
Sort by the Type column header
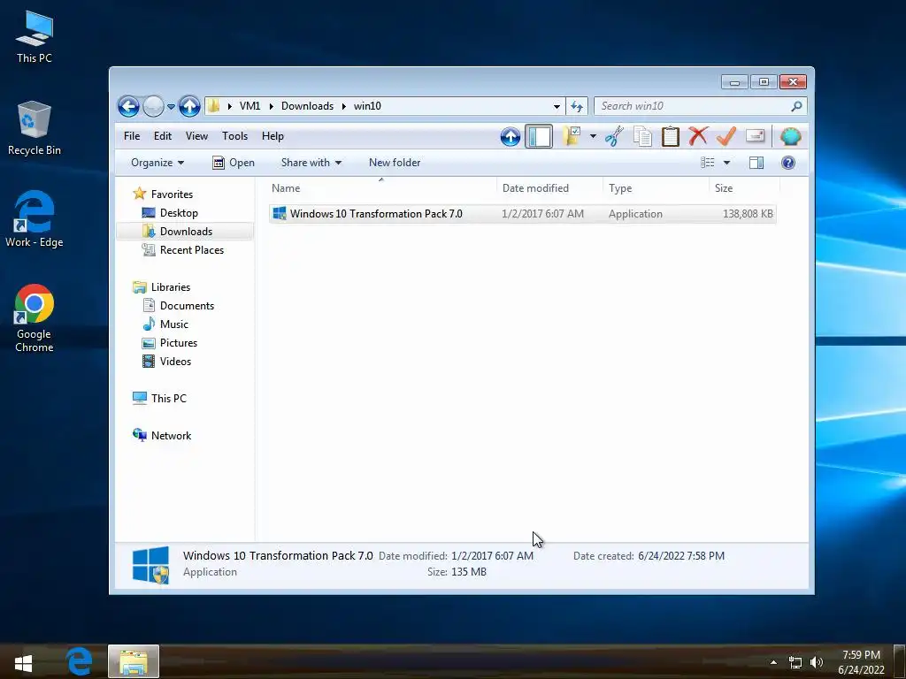[x=656, y=188]
